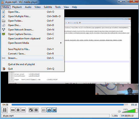The image size is (139, 119).
Task: Skip to next media track
Action: coord(23,110)
